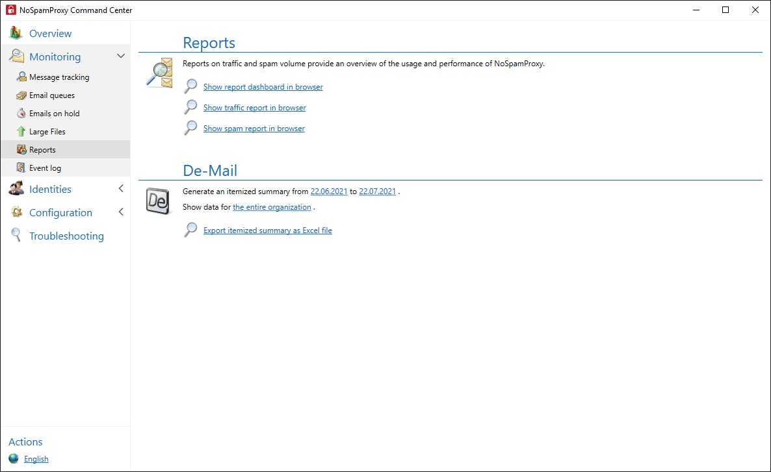Image resolution: width=771 pixels, height=472 pixels.
Task: Click the large Reports envelope magnifier icon
Action: click(x=160, y=73)
